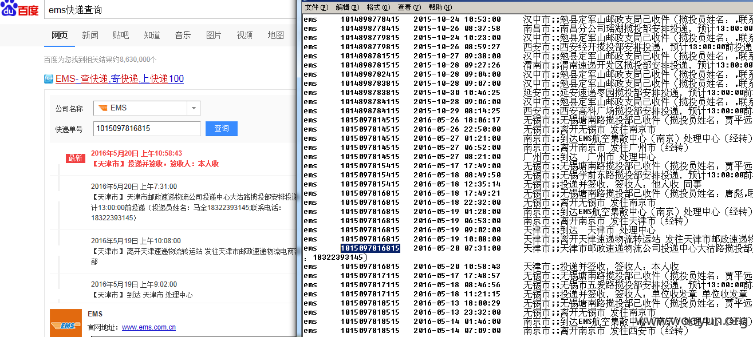Open the 帮助(H) menu in the text window
This screenshot has width=753, height=337.
(x=440, y=7)
